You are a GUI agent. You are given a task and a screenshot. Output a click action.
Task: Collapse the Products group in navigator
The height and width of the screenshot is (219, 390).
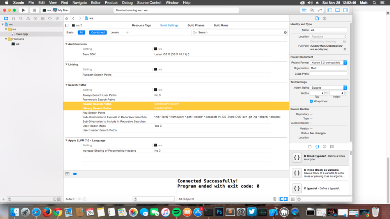coord(6,39)
